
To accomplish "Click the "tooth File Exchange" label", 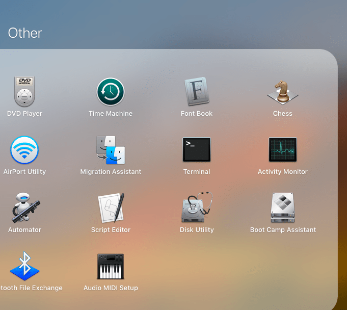I will [31, 288].
